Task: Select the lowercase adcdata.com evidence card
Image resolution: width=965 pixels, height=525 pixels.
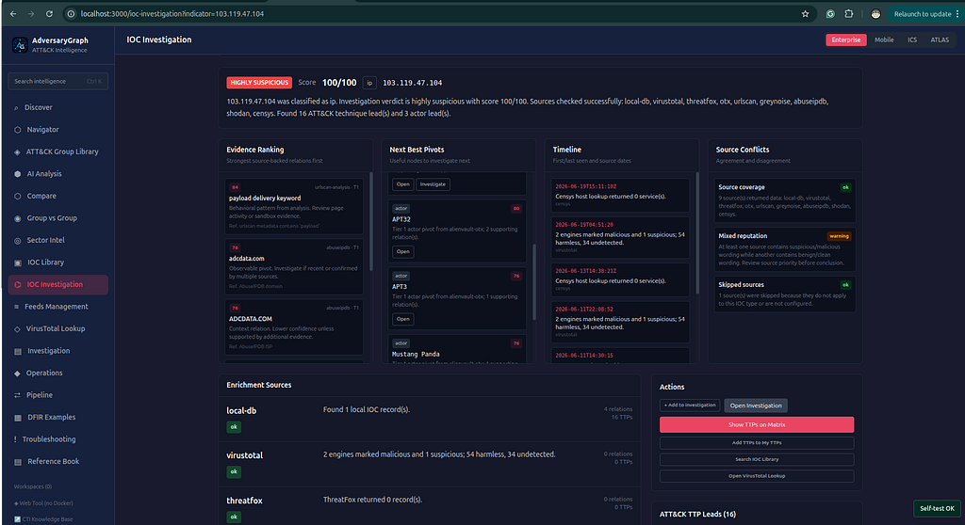Action: [x=294, y=267]
